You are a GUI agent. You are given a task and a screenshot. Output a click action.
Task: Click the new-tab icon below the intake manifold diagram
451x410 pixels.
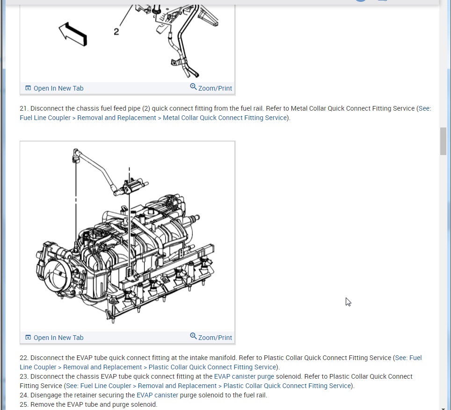click(28, 337)
